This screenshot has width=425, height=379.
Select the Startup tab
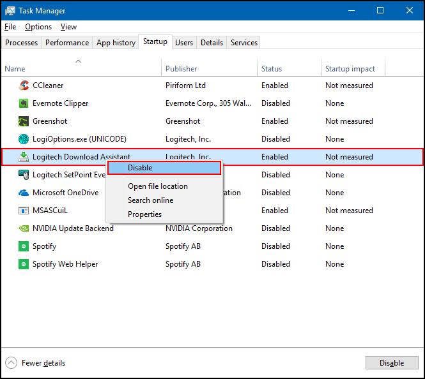(x=155, y=41)
